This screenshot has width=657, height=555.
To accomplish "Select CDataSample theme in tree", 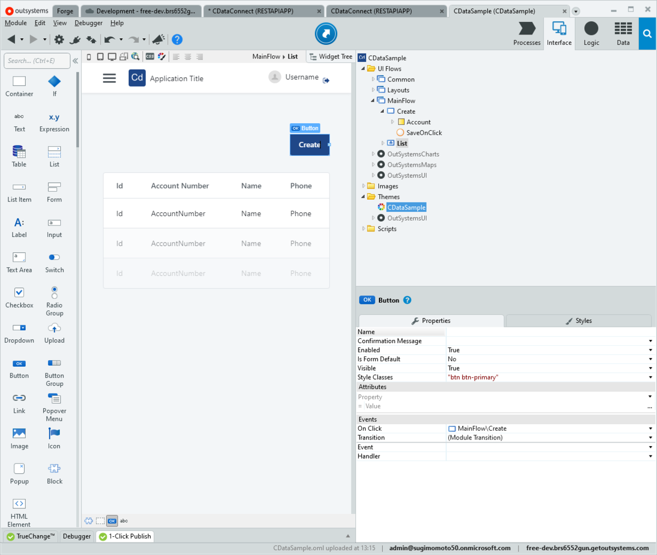I will (x=406, y=207).
